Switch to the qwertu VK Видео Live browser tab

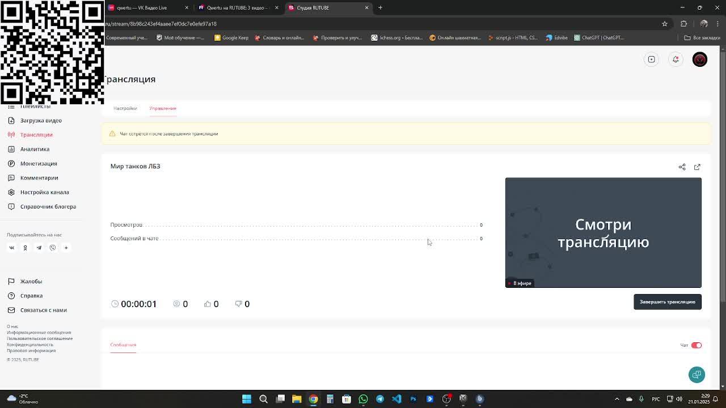tap(147, 7)
